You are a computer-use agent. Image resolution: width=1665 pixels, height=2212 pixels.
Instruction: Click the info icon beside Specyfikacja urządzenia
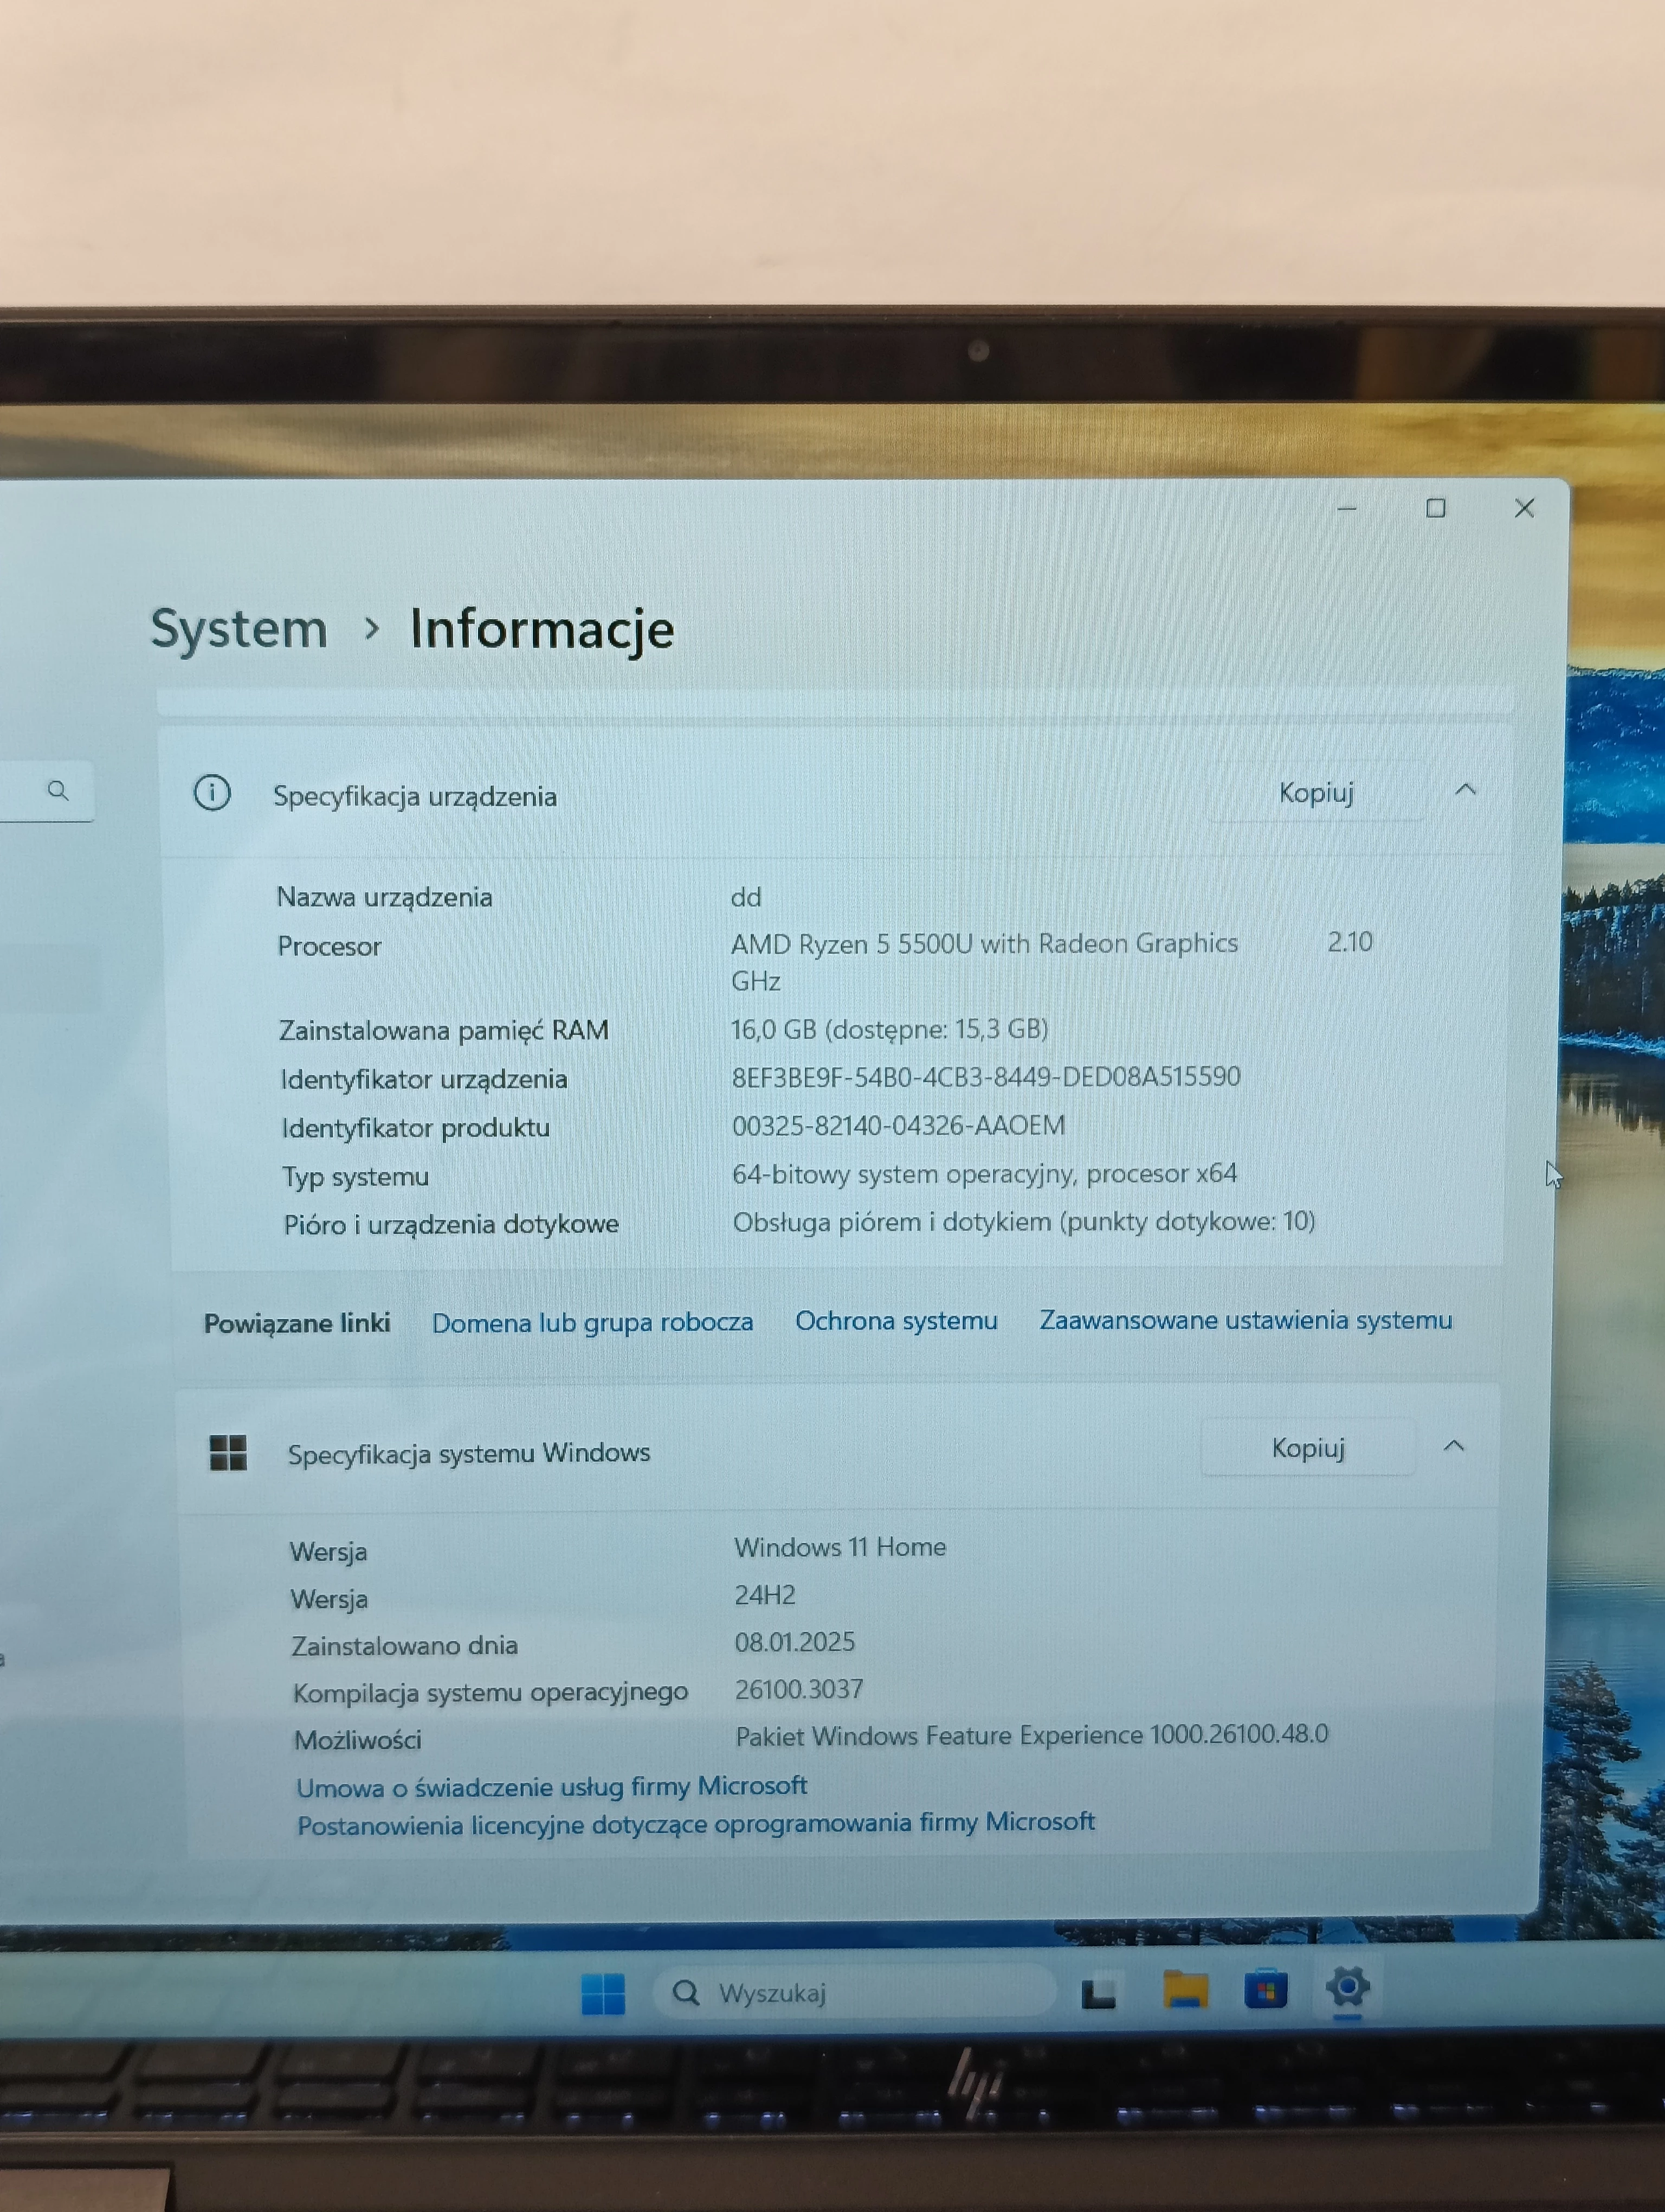point(212,793)
